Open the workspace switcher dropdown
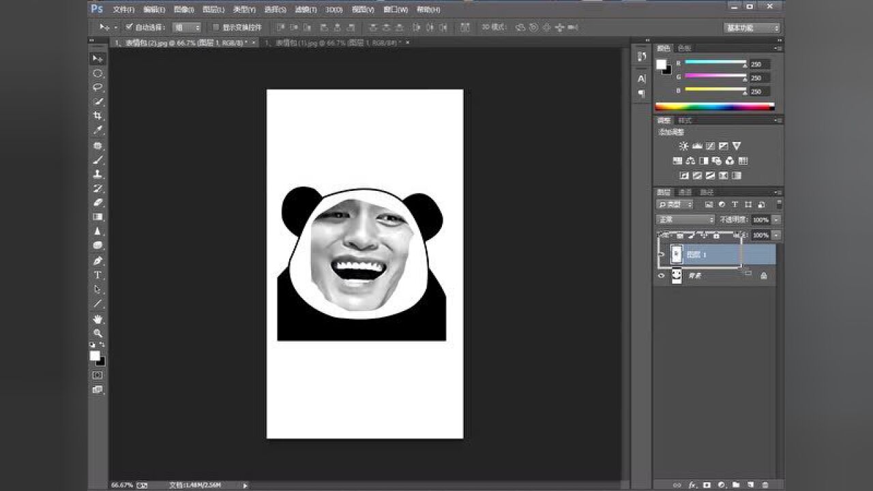This screenshot has width=873, height=491. (x=752, y=28)
